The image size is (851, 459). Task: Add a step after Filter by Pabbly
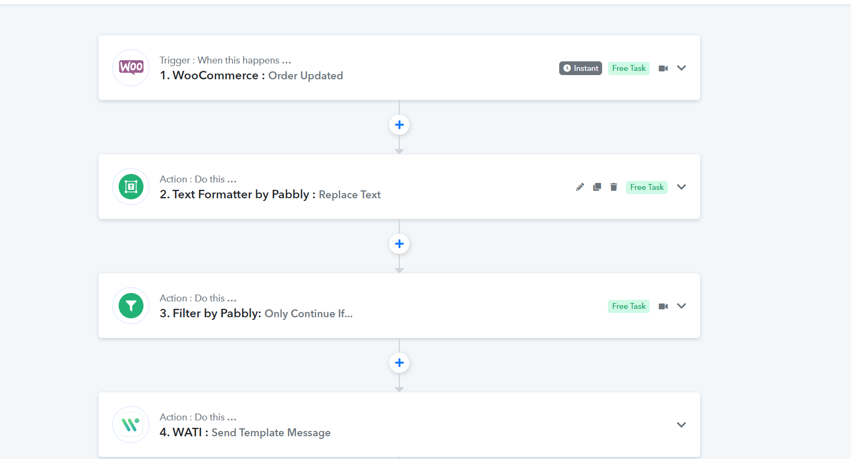[x=399, y=363]
